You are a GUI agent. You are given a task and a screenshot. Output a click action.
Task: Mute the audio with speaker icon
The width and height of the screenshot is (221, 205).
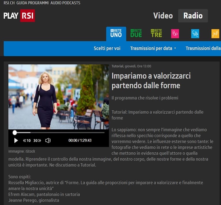48,141
